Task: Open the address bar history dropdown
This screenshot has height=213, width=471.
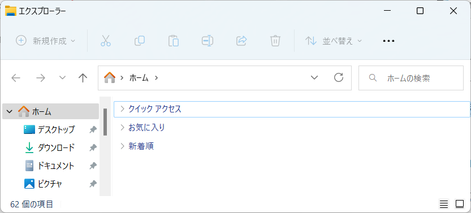Action: tap(314, 78)
